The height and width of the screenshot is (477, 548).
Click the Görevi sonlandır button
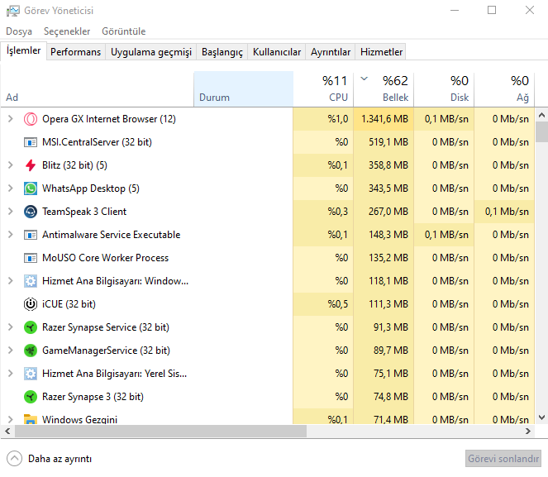click(x=503, y=459)
